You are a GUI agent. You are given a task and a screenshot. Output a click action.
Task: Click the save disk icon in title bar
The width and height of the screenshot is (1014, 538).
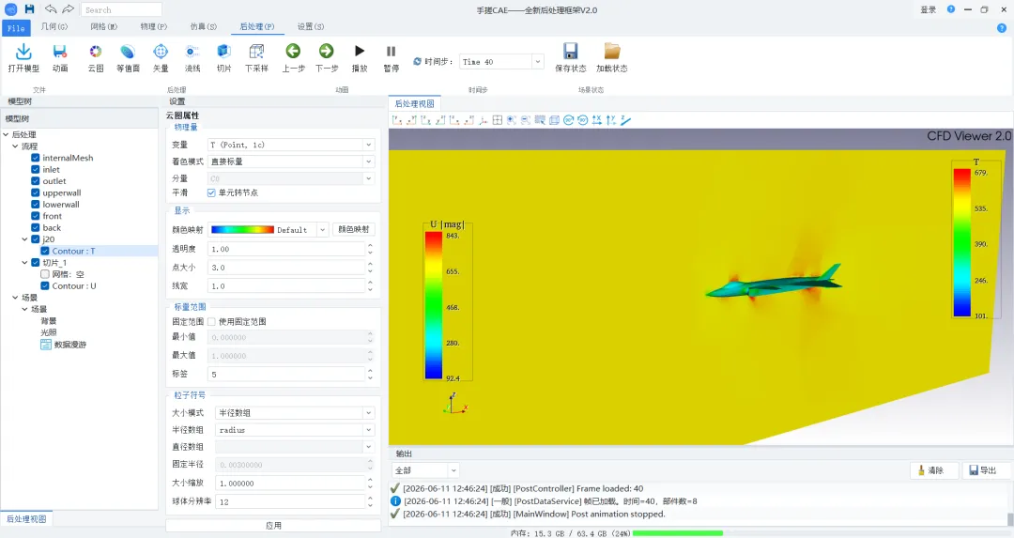29,9
